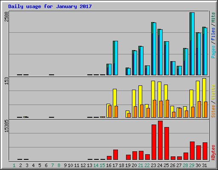Select day label 1 on the axis
Viewport: 218px width, 170px height.
14,165
